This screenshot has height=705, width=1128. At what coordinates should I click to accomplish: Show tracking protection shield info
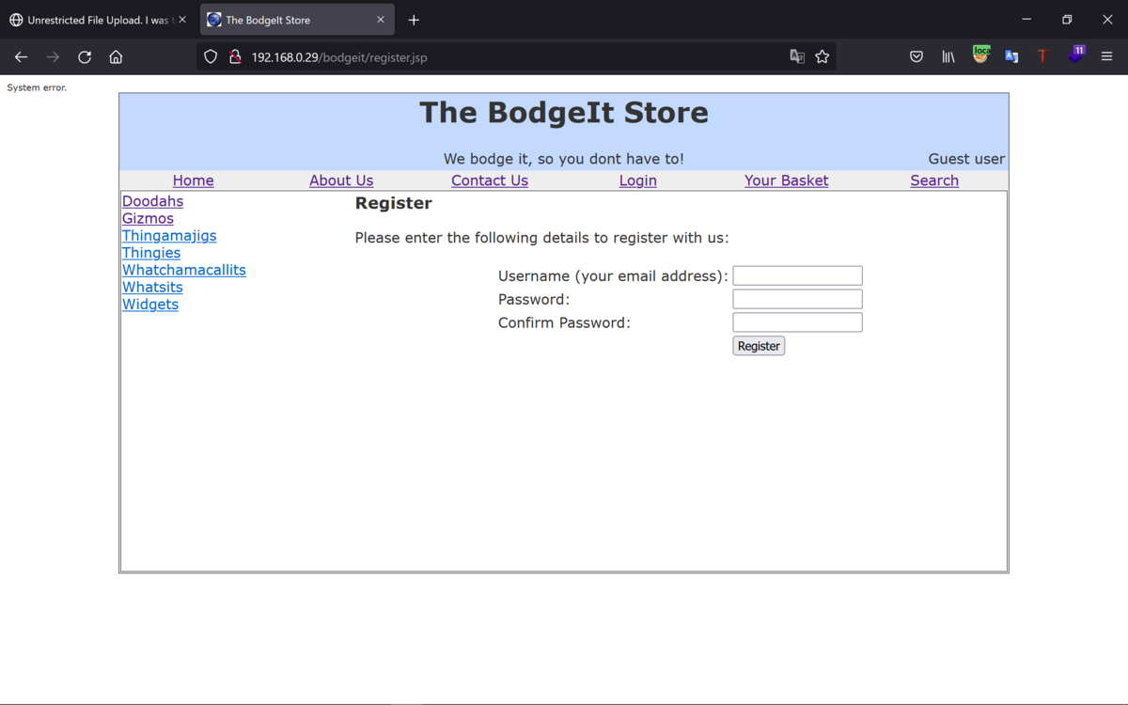coord(211,56)
